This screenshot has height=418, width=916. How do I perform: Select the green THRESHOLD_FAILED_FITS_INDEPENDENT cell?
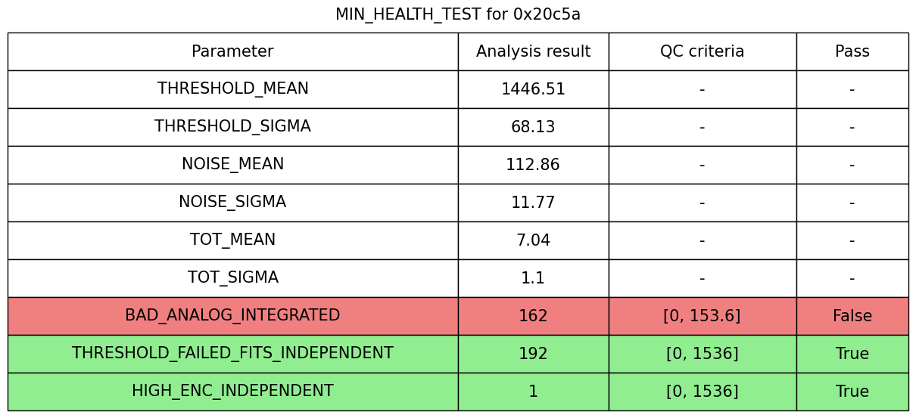pyautogui.click(x=232, y=354)
